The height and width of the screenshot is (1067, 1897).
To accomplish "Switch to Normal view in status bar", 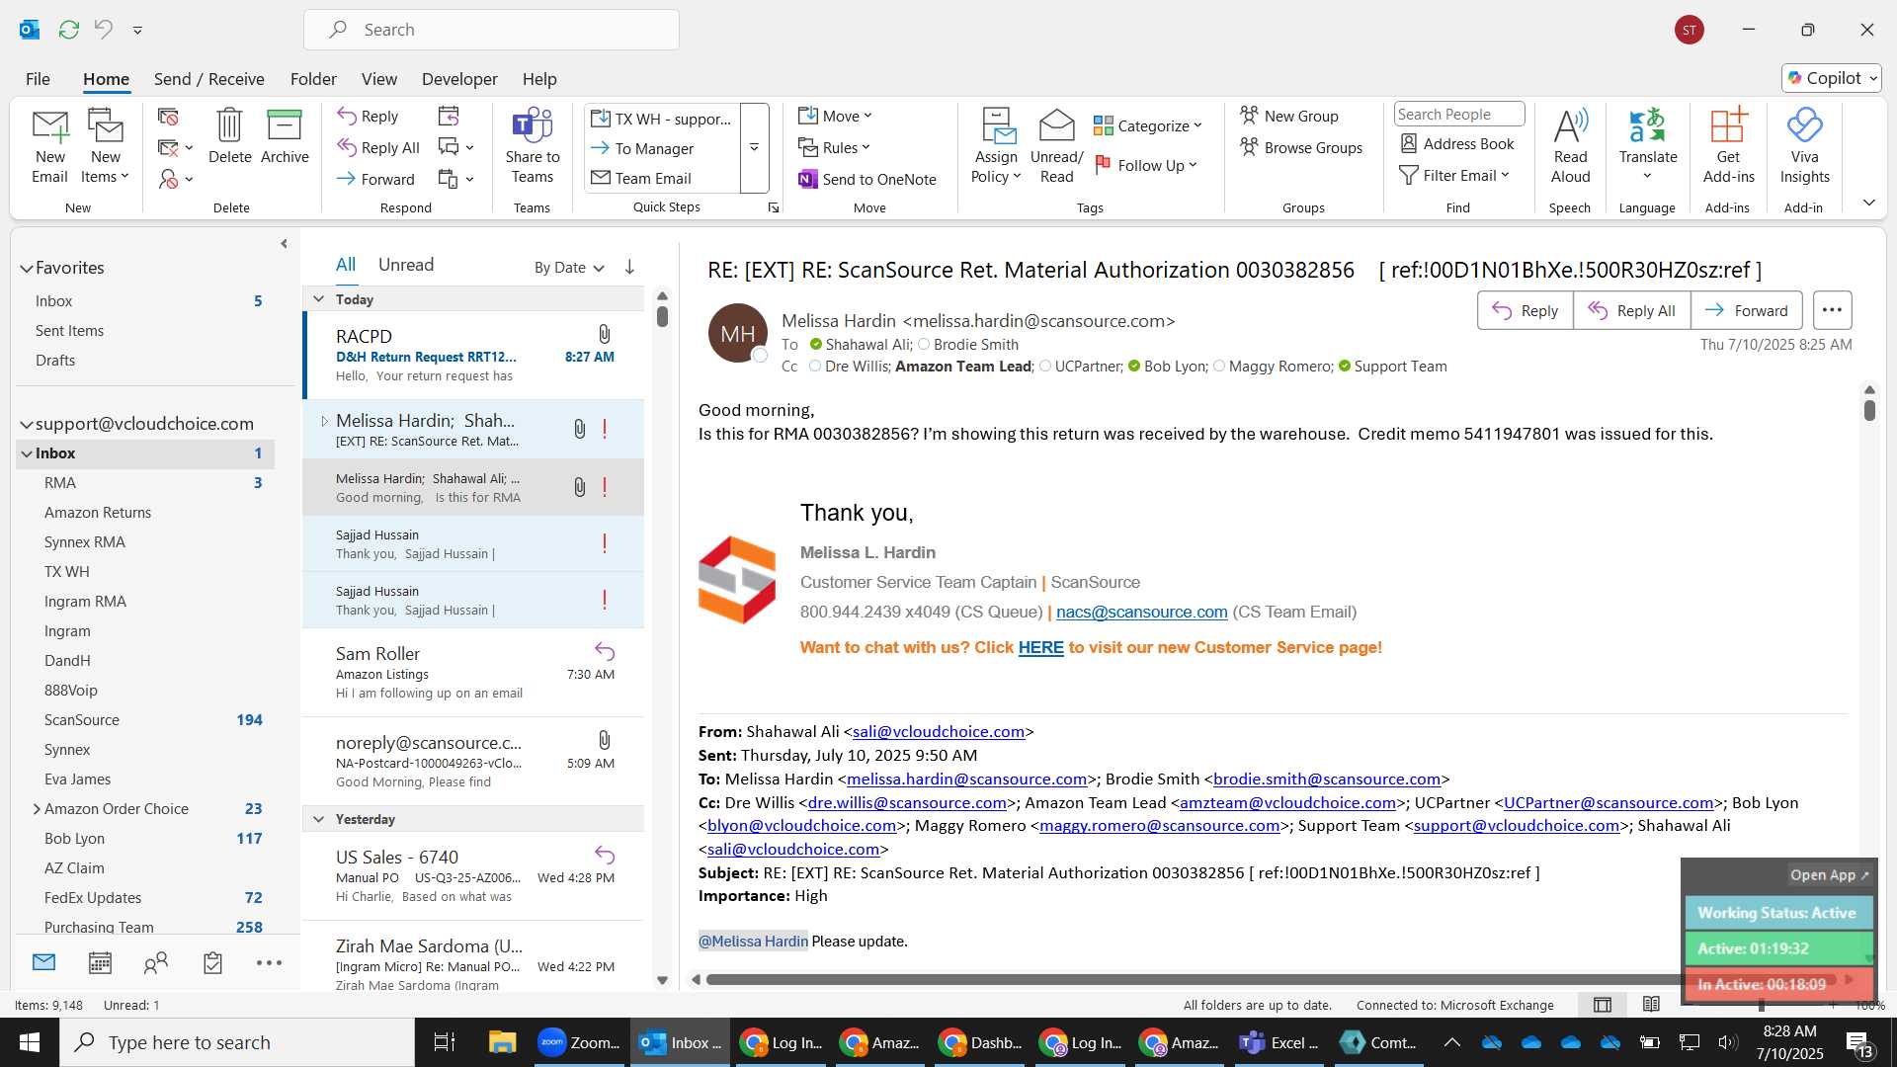I will [x=1603, y=1005].
